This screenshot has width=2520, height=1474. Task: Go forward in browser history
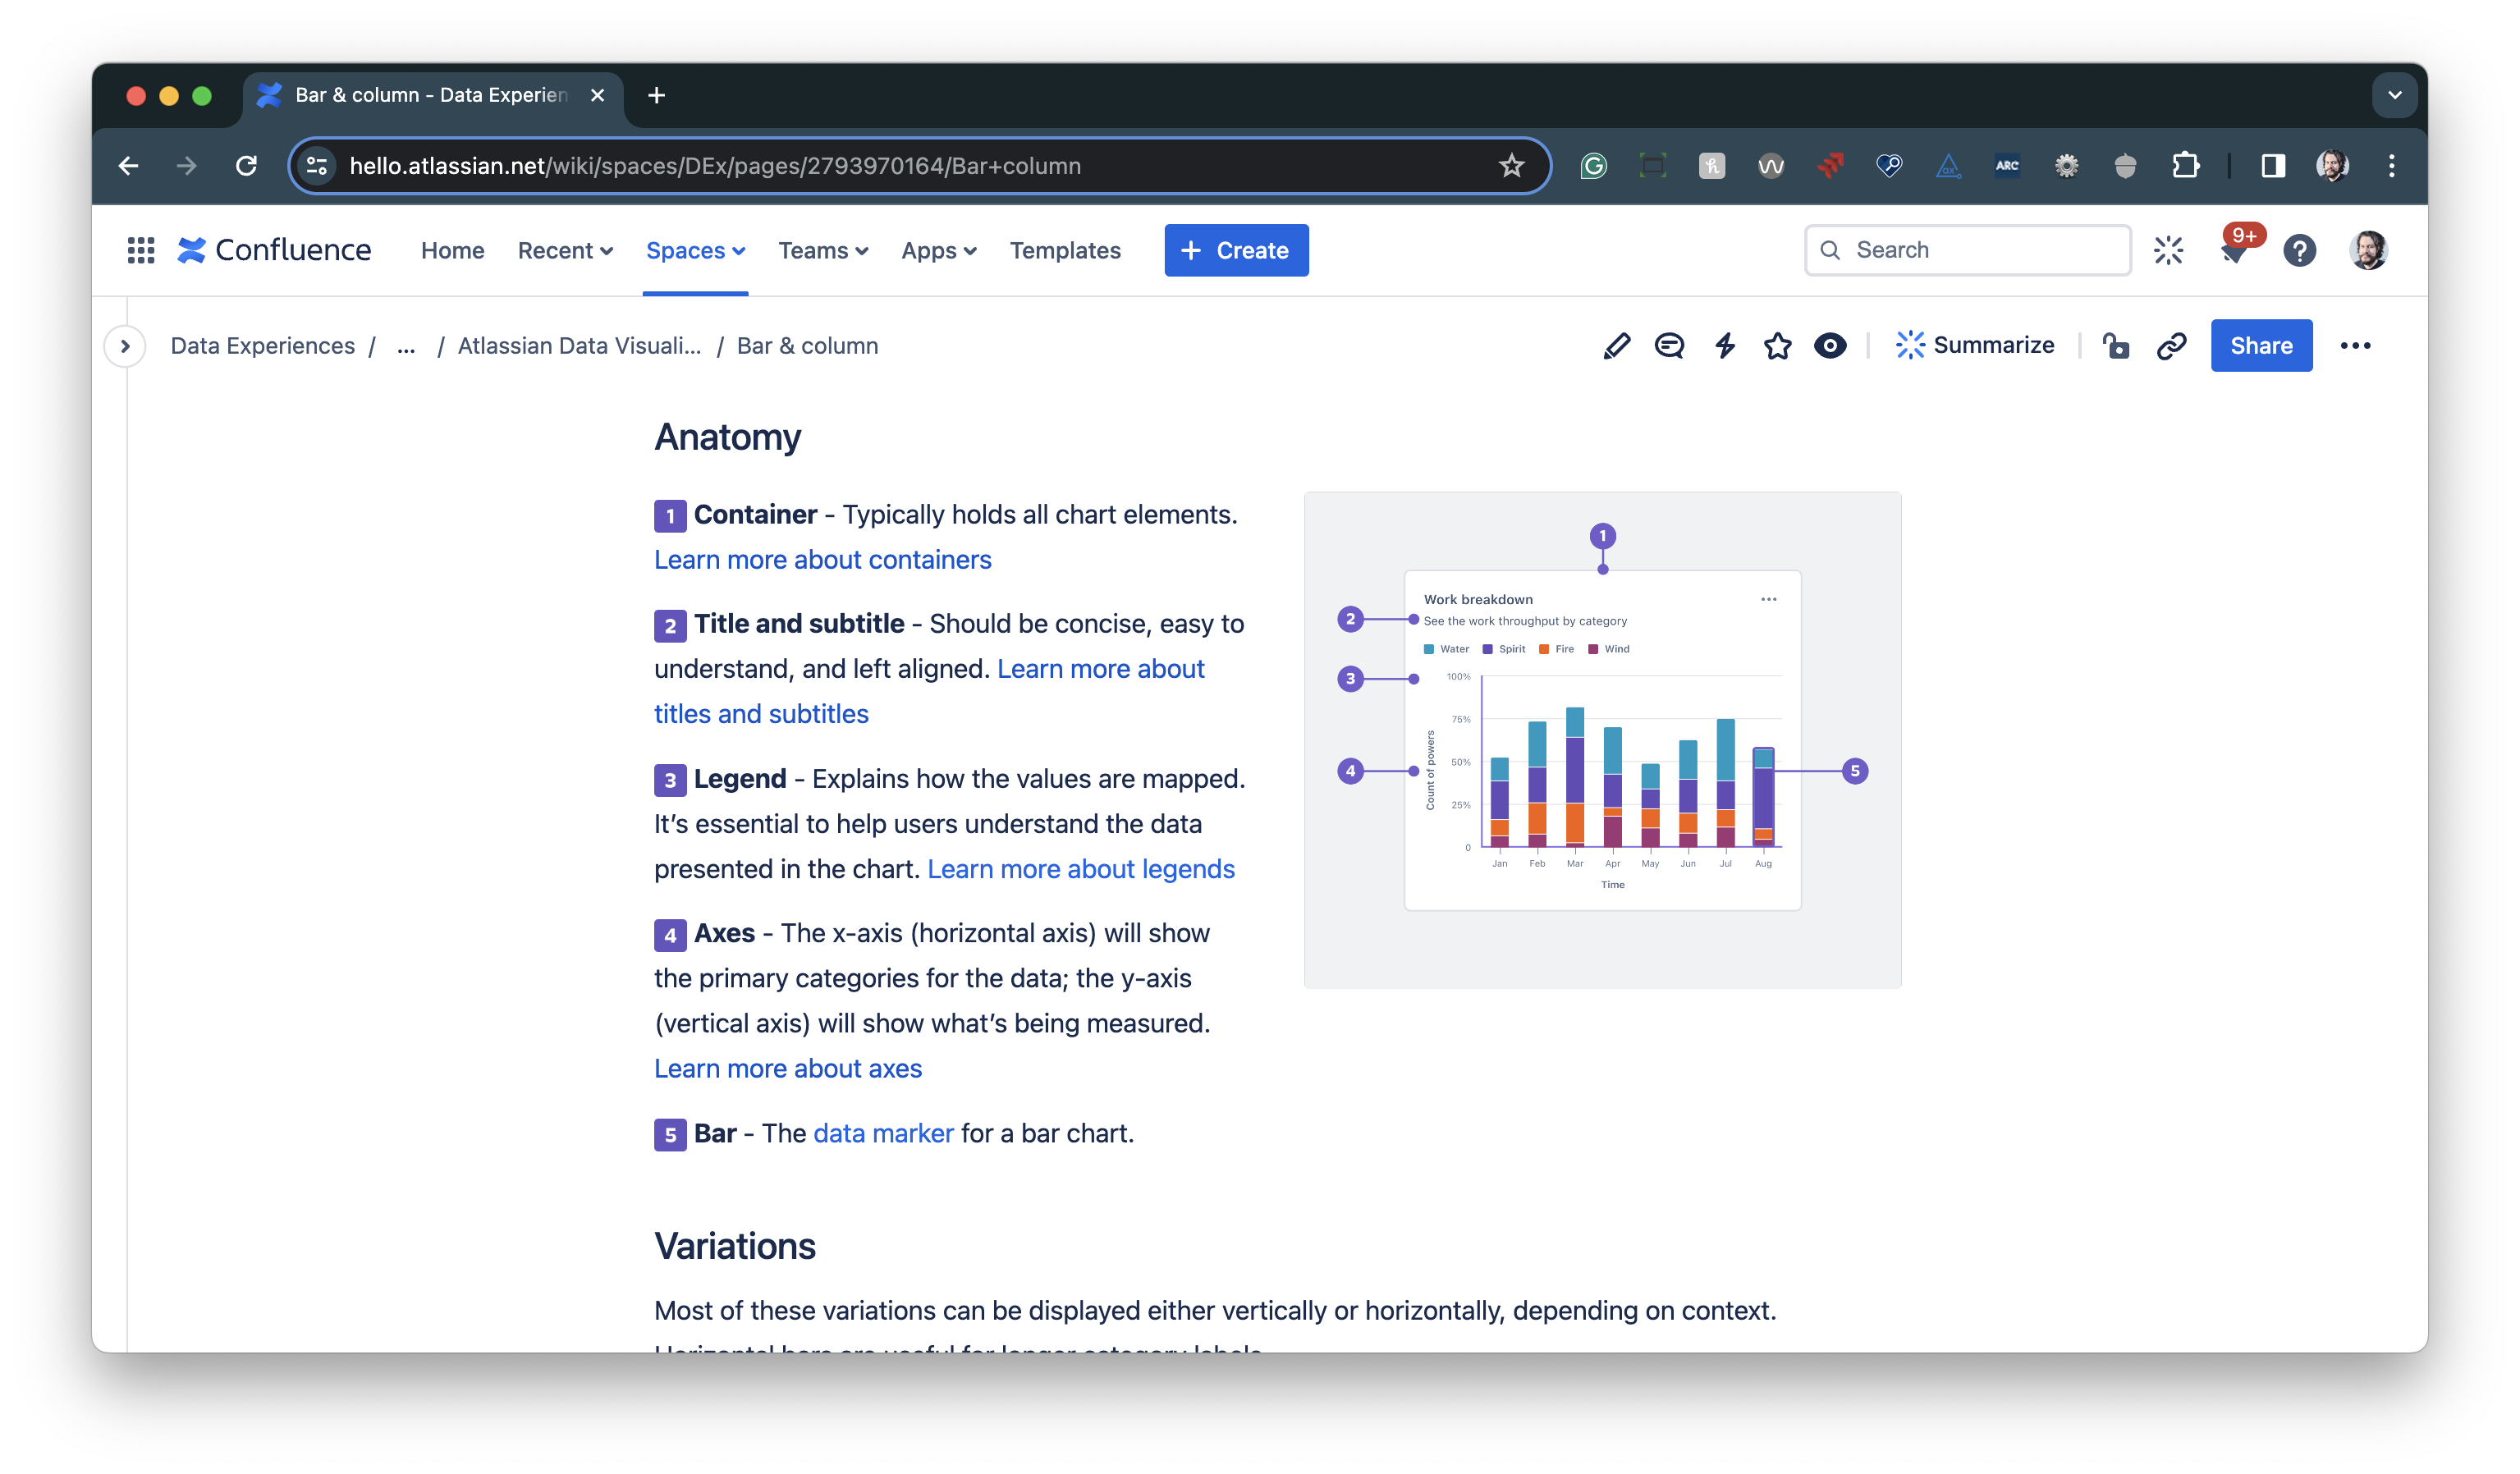pos(187,166)
